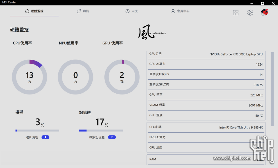278x168 pixels.
Task: Click the NPU使用率 gauge showing 0%
Action: [75, 77]
